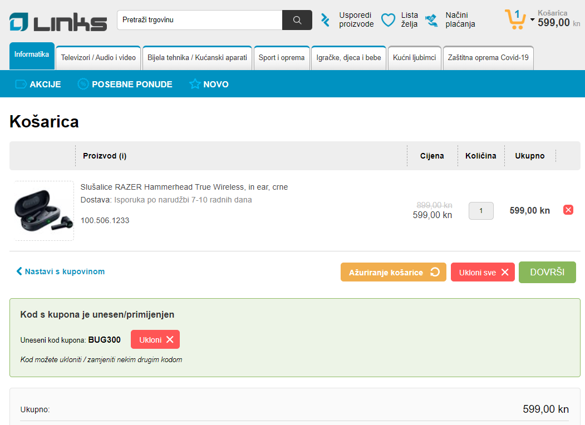Click the product code 100.506.1233
The image size is (585, 425).
[x=105, y=220]
